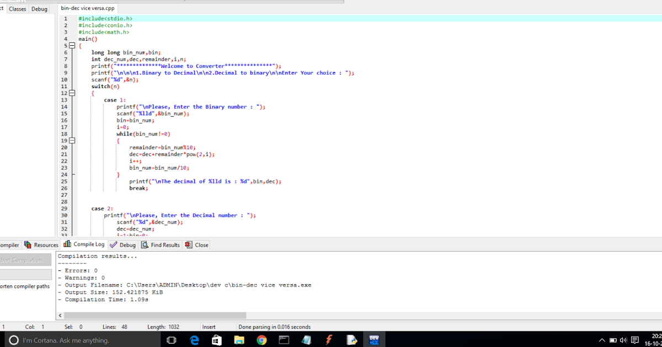Open Find Results via its magnifier icon
Viewport: 662px width, 347px height.
tap(145, 245)
